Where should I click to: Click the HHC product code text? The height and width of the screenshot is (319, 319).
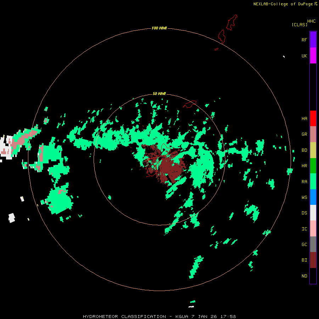(311, 21)
